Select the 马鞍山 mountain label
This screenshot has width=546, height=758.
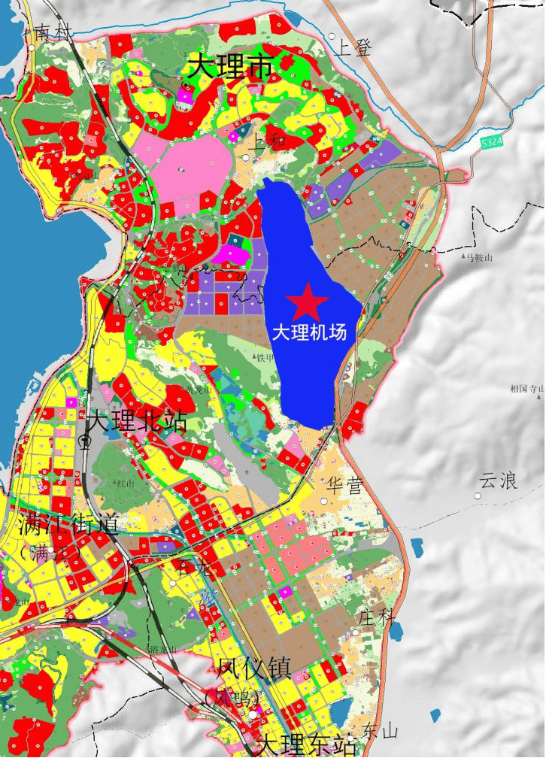tap(478, 257)
